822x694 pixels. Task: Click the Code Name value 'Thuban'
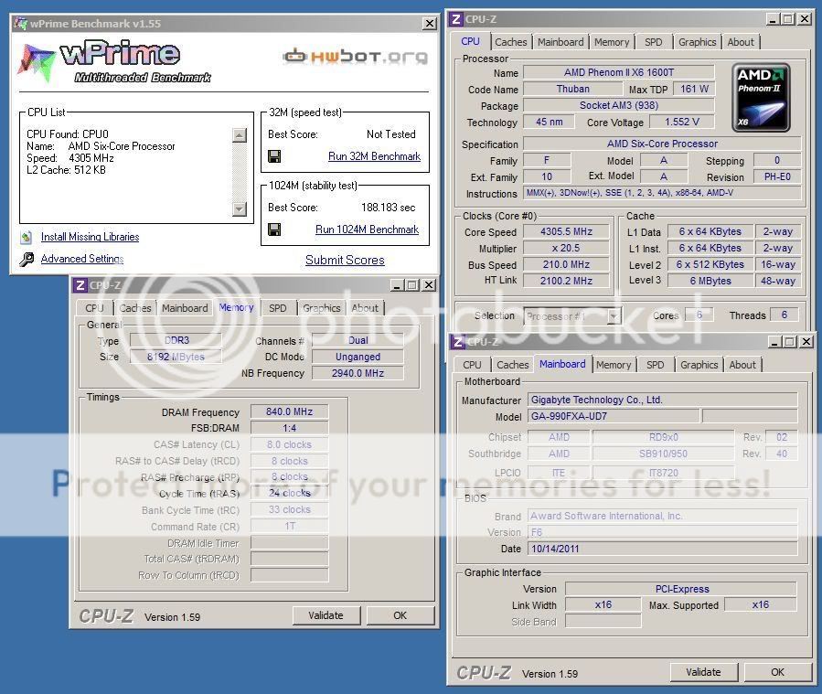point(573,89)
